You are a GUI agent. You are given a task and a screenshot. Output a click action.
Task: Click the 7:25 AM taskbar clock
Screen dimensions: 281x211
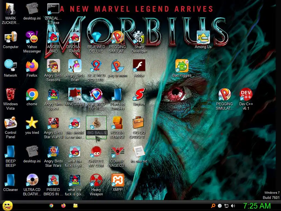[257, 206]
